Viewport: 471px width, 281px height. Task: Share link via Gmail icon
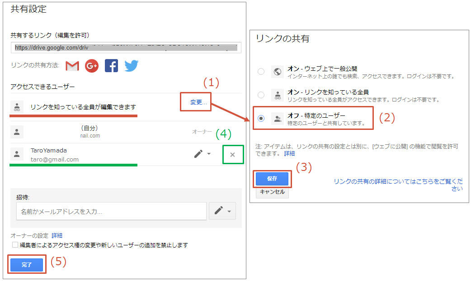tap(72, 66)
